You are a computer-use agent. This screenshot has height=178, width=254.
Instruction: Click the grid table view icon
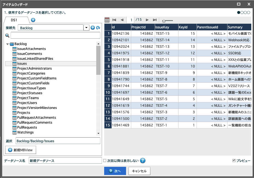107,20
